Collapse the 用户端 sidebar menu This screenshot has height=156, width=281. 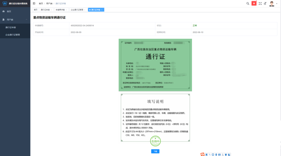click(x=15, y=19)
